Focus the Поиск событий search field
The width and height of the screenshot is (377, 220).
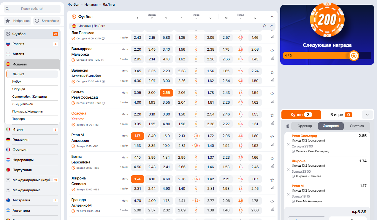32,9
